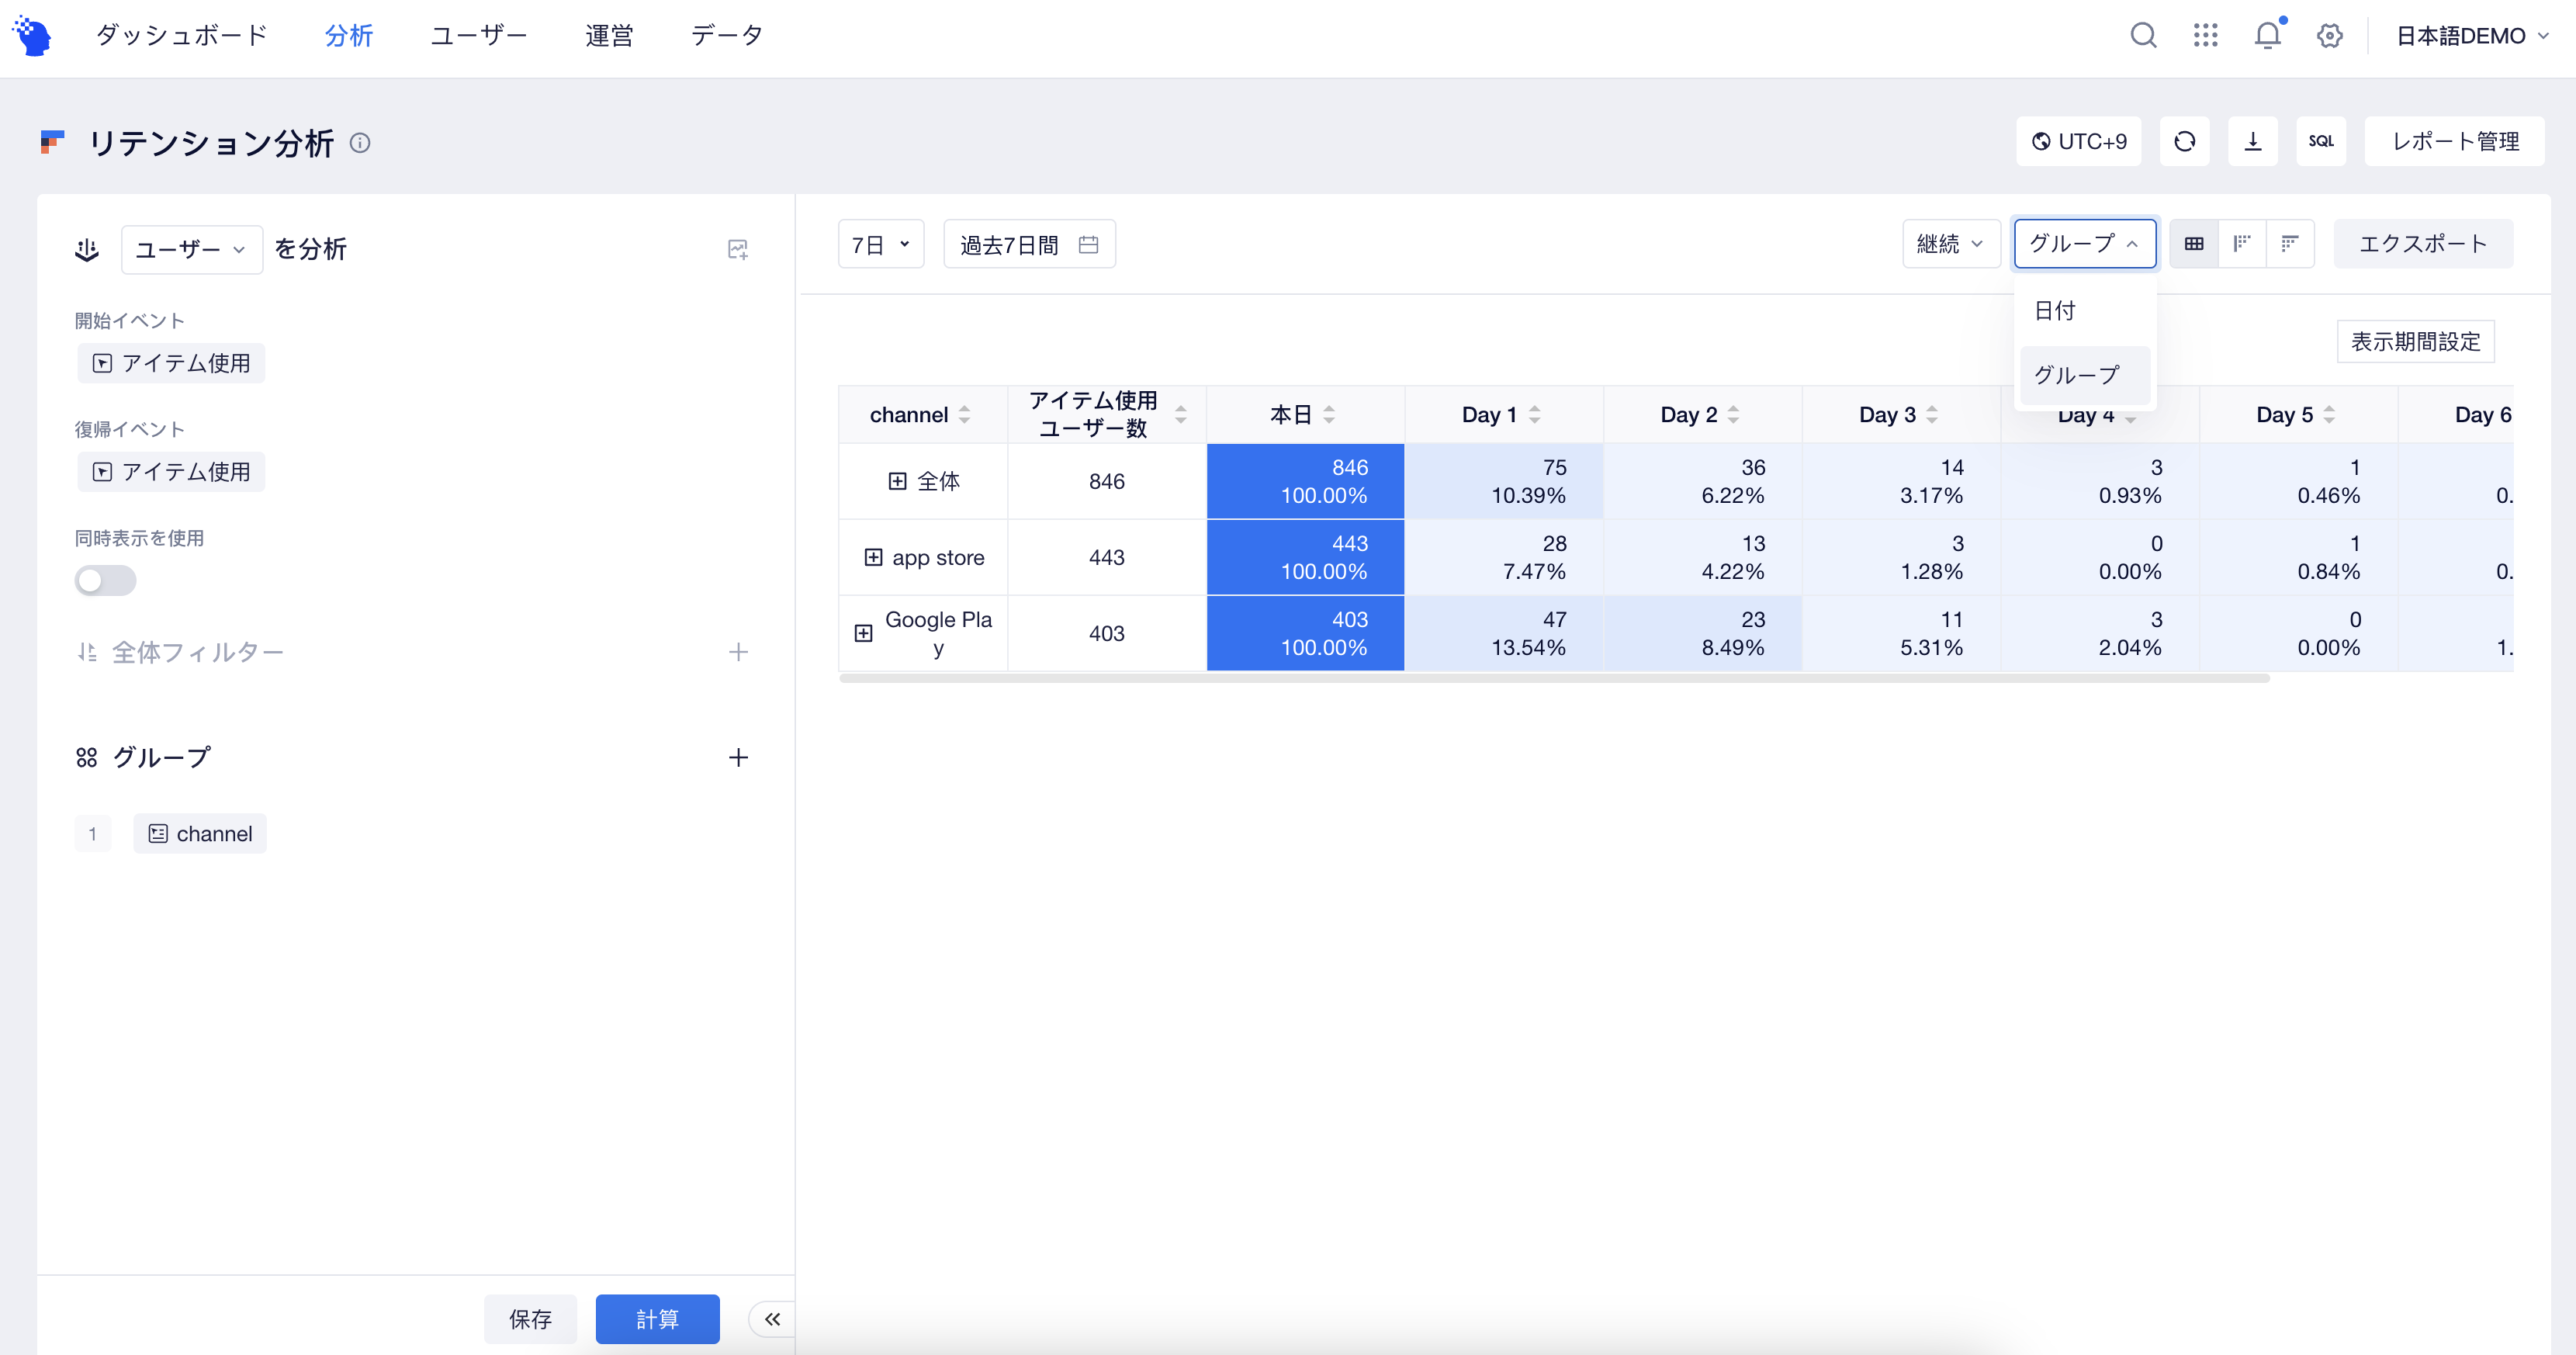Sort by アイテム使用ユーザー数 column arrows

[x=1180, y=415]
